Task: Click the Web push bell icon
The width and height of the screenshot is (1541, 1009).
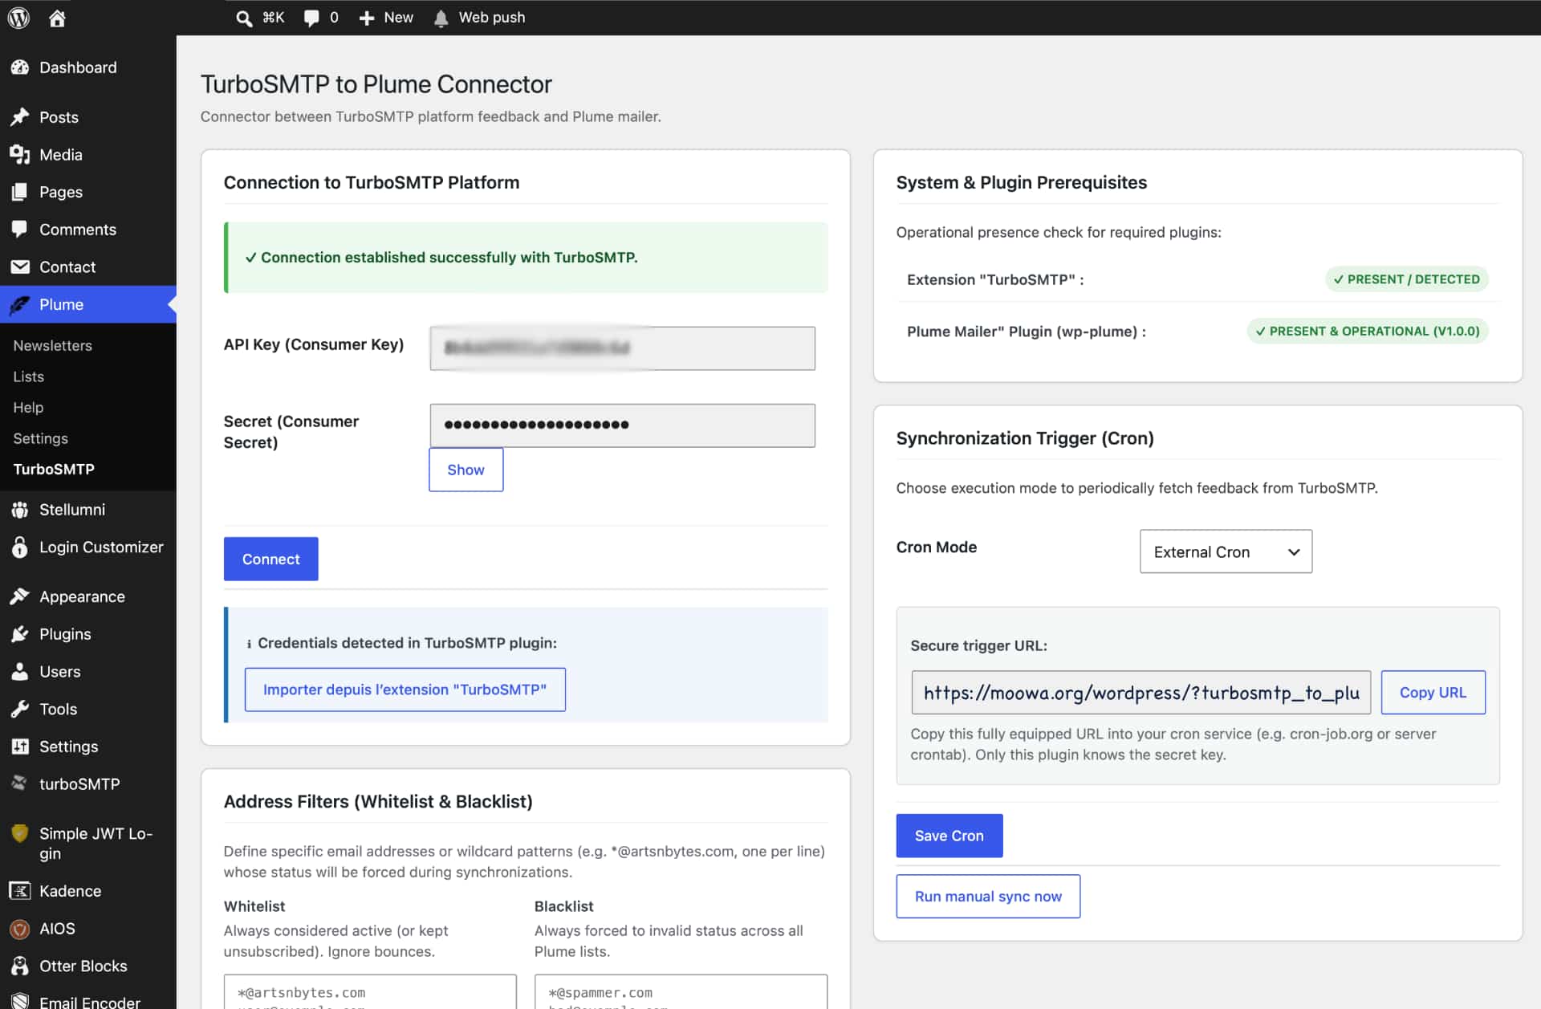Action: point(441,18)
